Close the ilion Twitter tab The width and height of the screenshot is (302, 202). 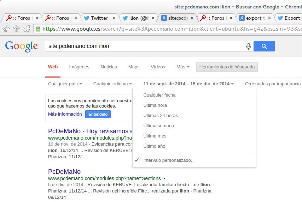(x=153, y=18)
